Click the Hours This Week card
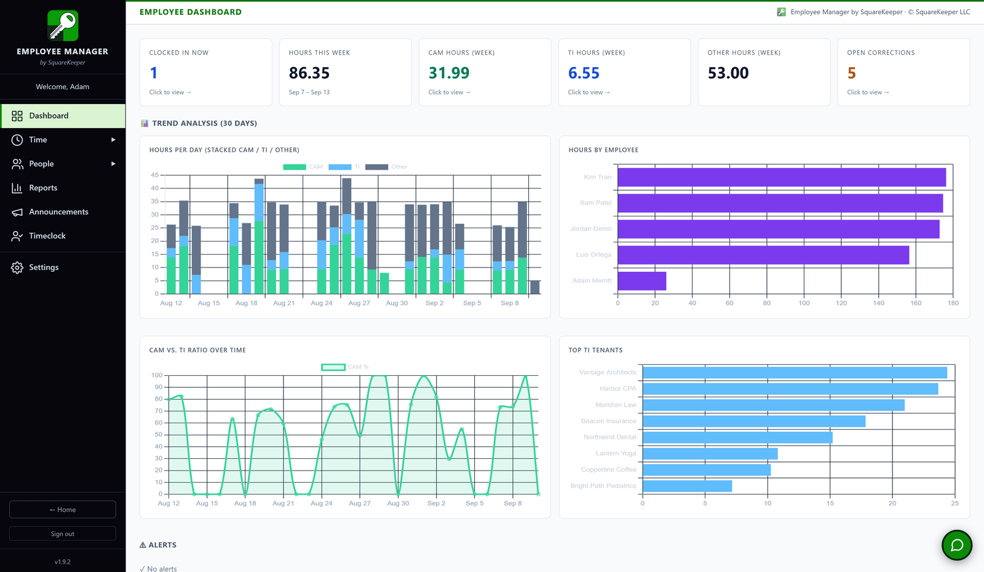The image size is (984, 572). coord(346,72)
